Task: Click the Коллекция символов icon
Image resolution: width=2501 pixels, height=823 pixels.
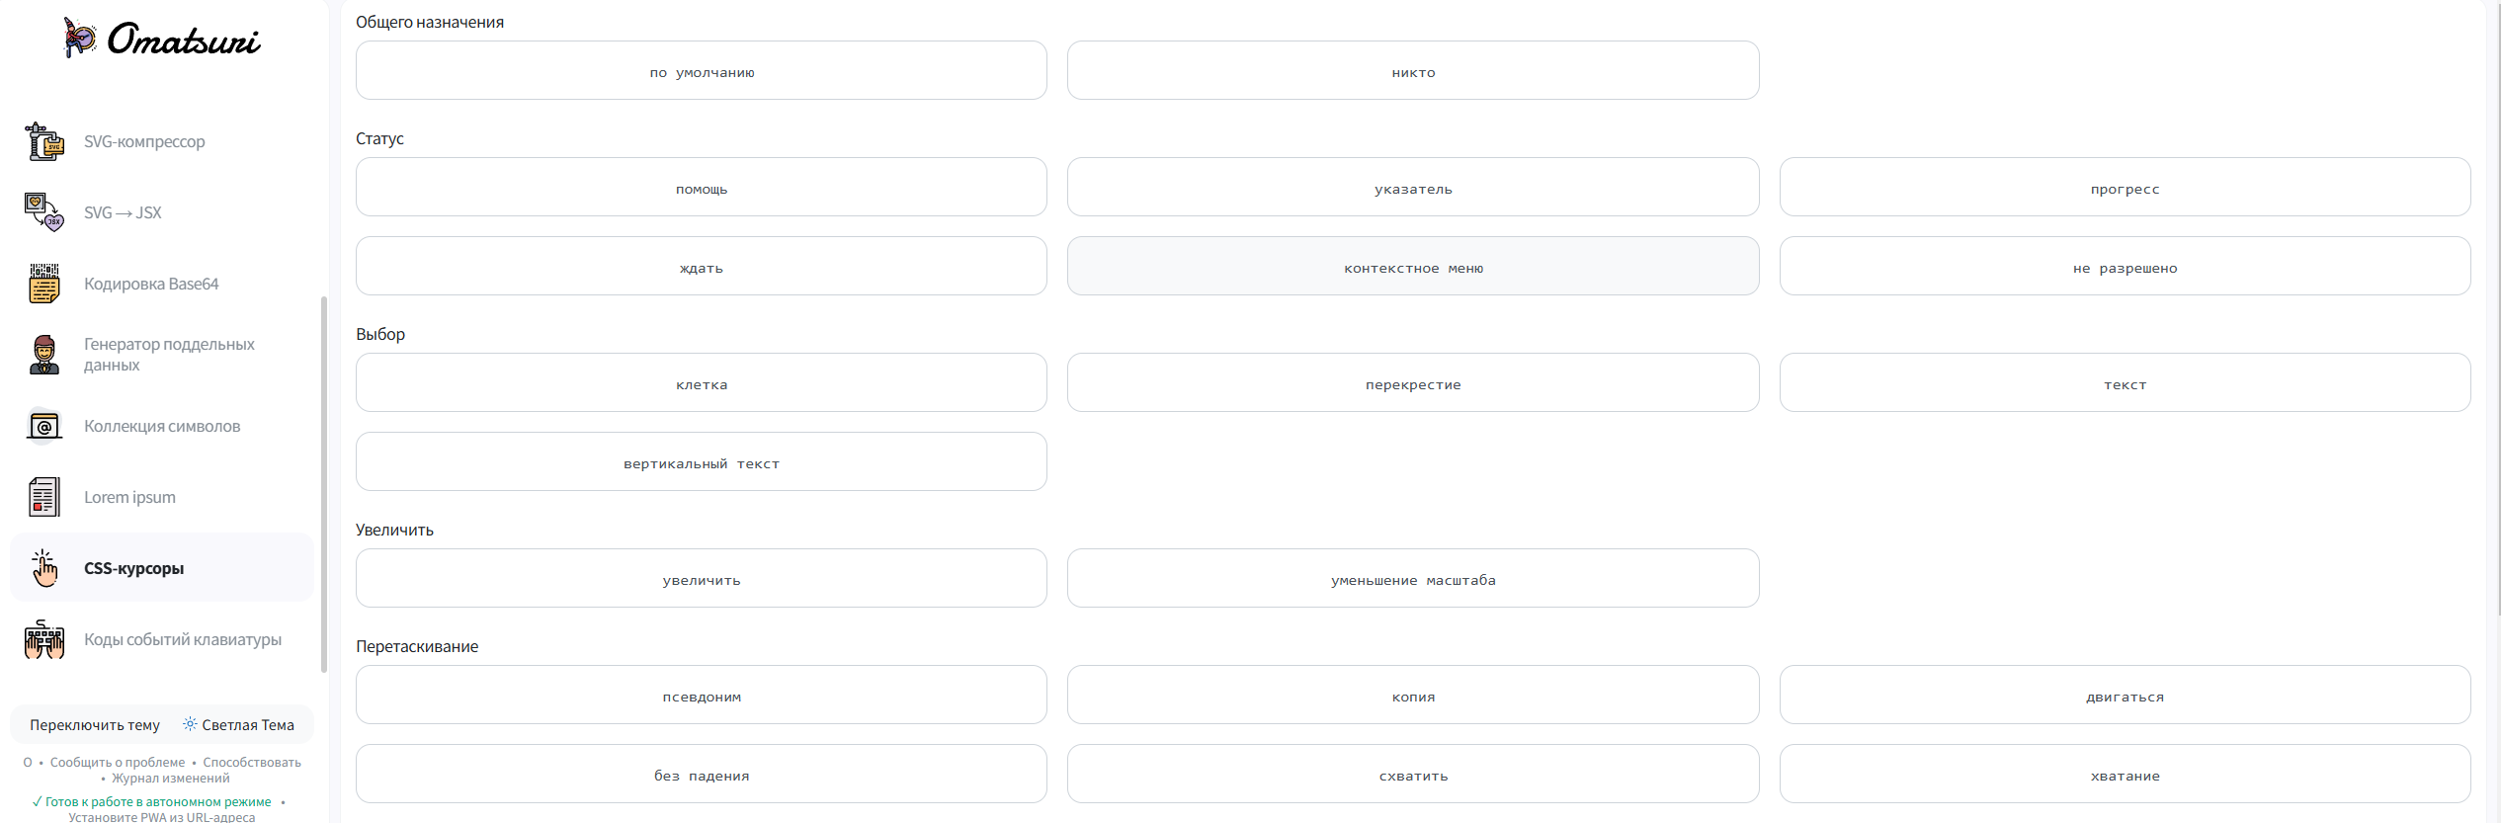Action: [44, 426]
